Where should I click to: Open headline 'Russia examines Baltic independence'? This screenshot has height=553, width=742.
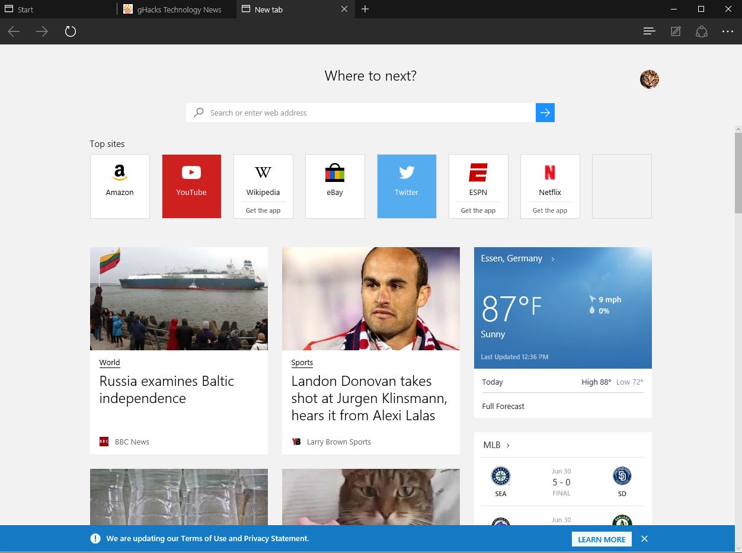[x=167, y=389]
